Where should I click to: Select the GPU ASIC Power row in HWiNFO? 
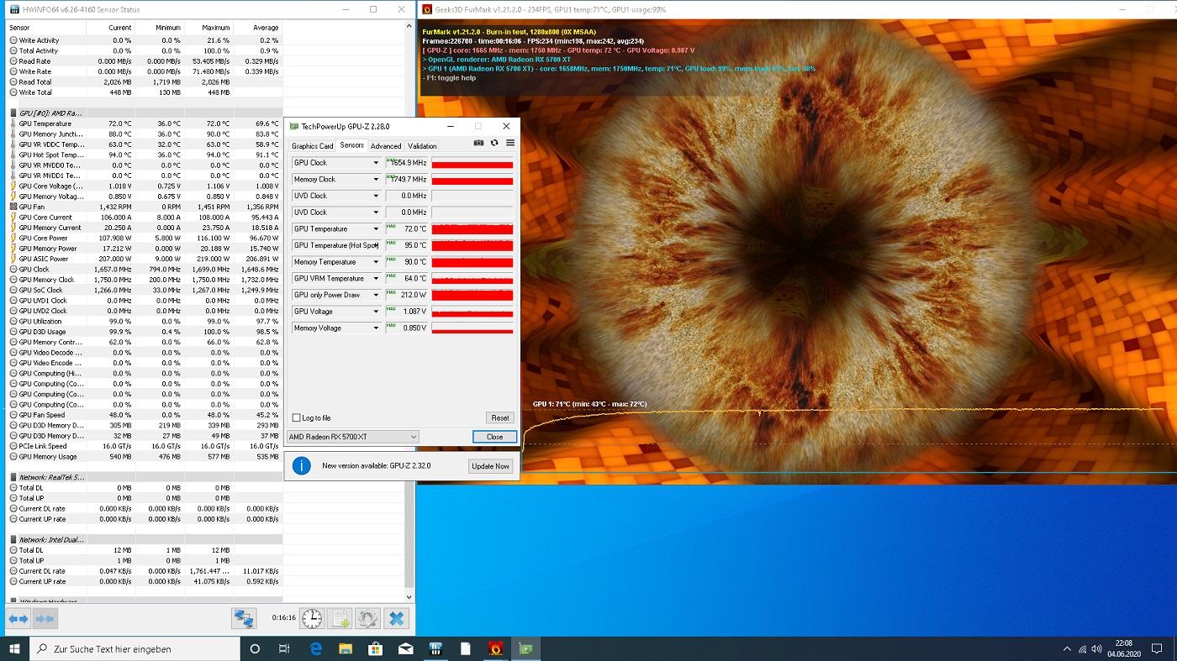[144, 259]
